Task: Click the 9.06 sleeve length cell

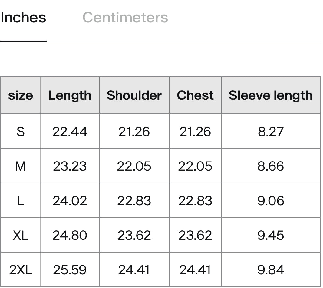Action: pos(271,200)
